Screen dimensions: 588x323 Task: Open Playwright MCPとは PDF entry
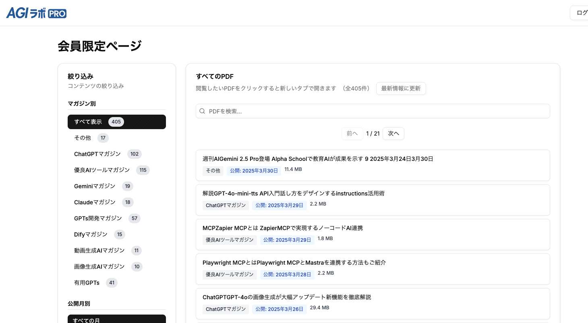(294, 263)
